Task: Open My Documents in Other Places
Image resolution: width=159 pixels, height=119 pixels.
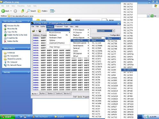Action: tap(13, 56)
